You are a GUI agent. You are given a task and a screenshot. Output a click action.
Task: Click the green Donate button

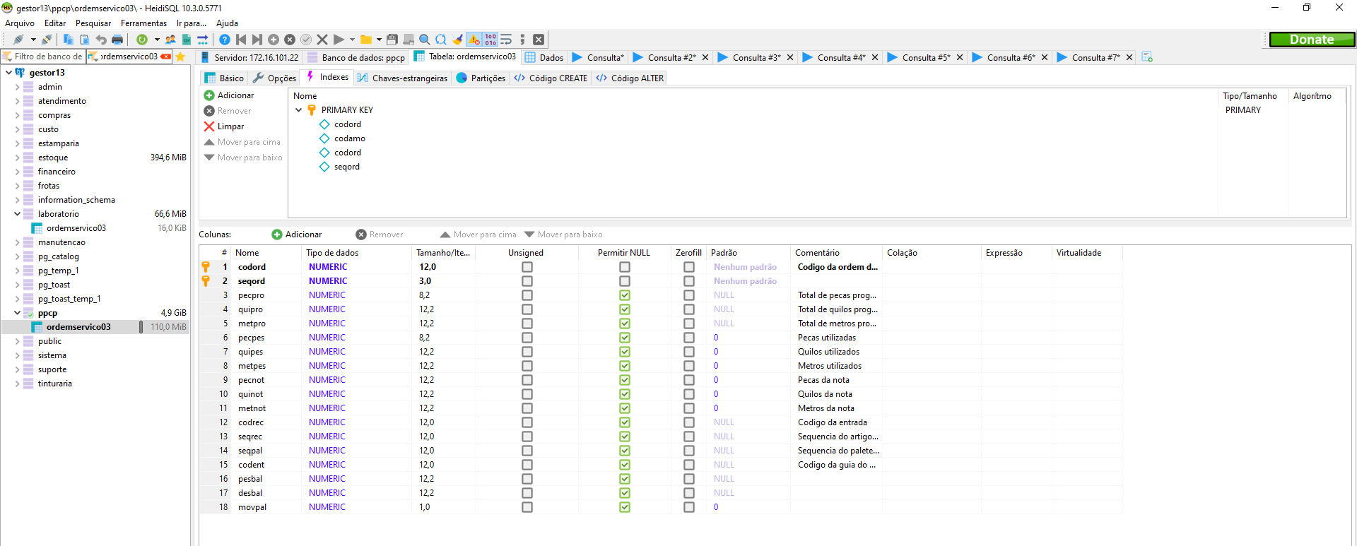coord(1312,40)
